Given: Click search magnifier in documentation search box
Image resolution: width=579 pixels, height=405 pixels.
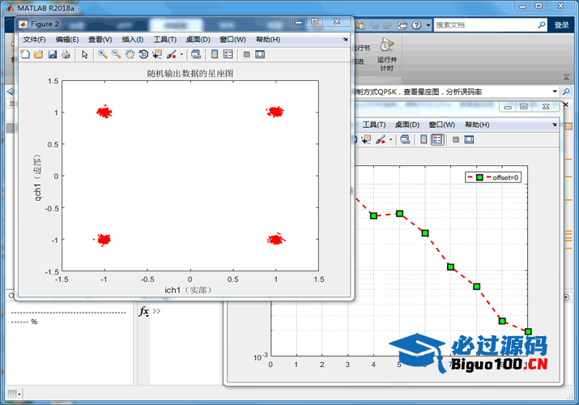Looking at the screenshot, I should 541,25.
